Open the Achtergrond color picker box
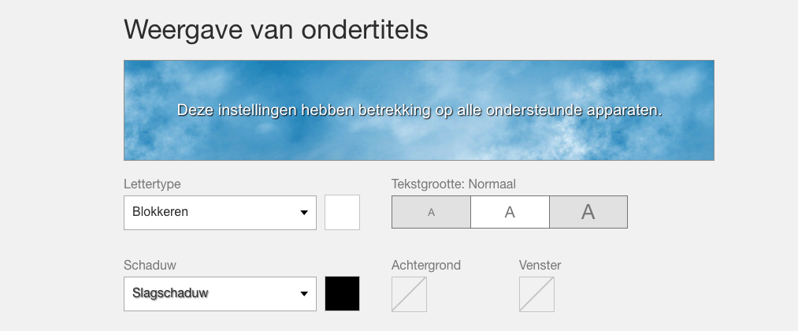 coord(409,294)
